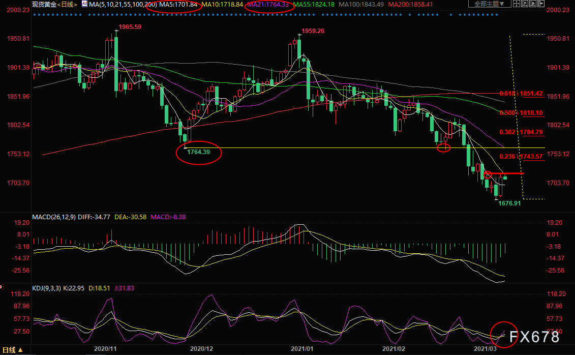Click the 现货黄金 symbol title
Image resolution: width=575 pixels, height=355 pixels.
coord(44,5)
